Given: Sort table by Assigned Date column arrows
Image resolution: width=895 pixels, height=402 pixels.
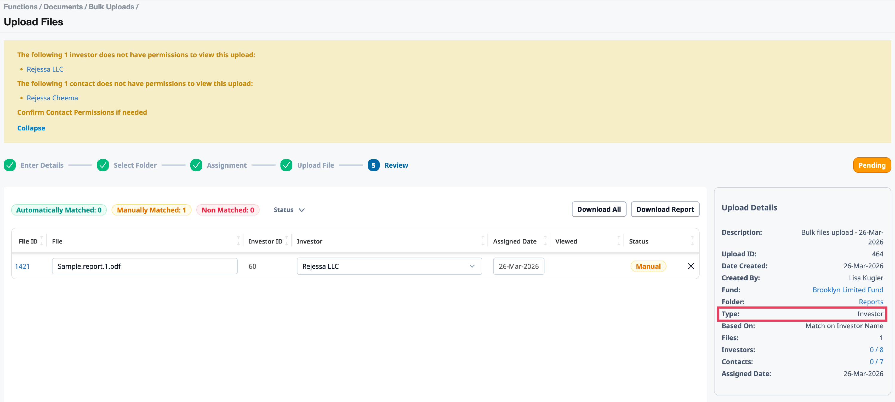Looking at the screenshot, I should tap(545, 241).
